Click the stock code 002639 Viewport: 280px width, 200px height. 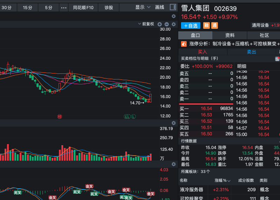(225, 8)
